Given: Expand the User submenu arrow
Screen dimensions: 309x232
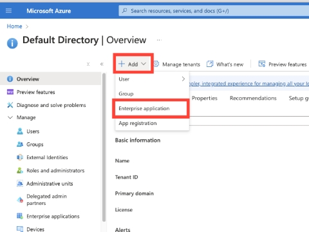Looking at the screenshot, I should click(x=183, y=79).
